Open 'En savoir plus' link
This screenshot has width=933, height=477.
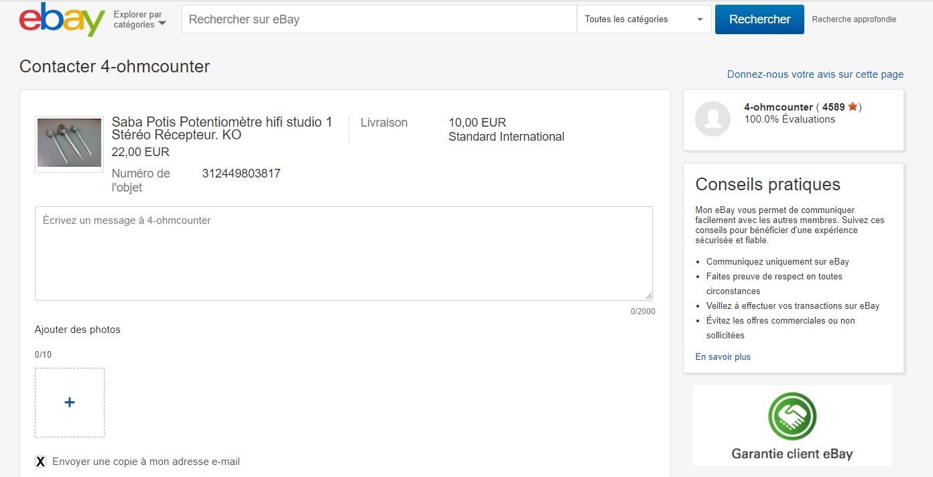pos(723,357)
